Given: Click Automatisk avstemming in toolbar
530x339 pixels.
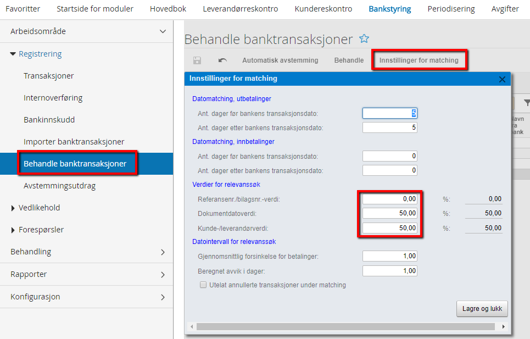Looking at the screenshot, I should coord(280,60).
